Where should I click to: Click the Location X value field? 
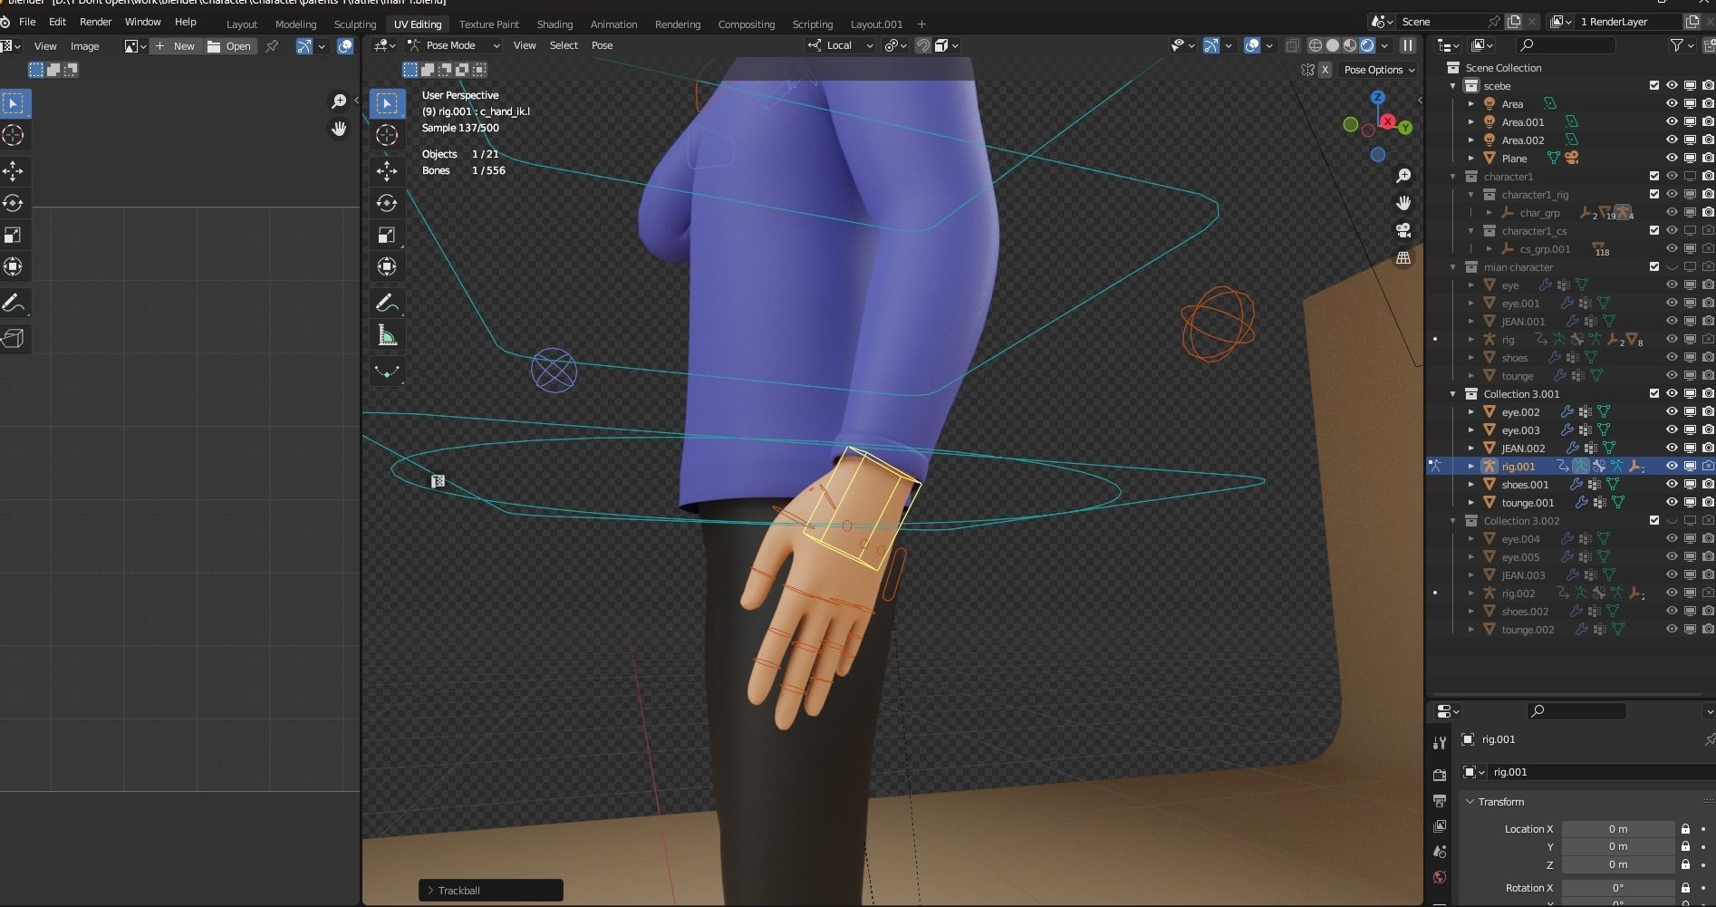[x=1617, y=829]
